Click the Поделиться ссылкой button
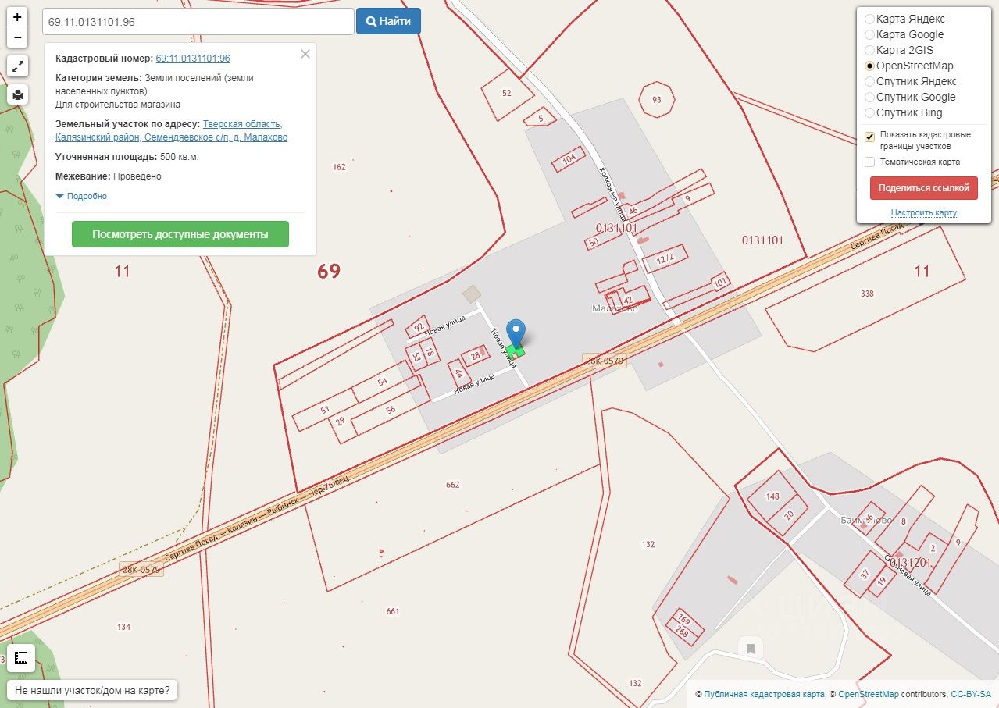Viewport: 999px width, 708px height. 924,188
